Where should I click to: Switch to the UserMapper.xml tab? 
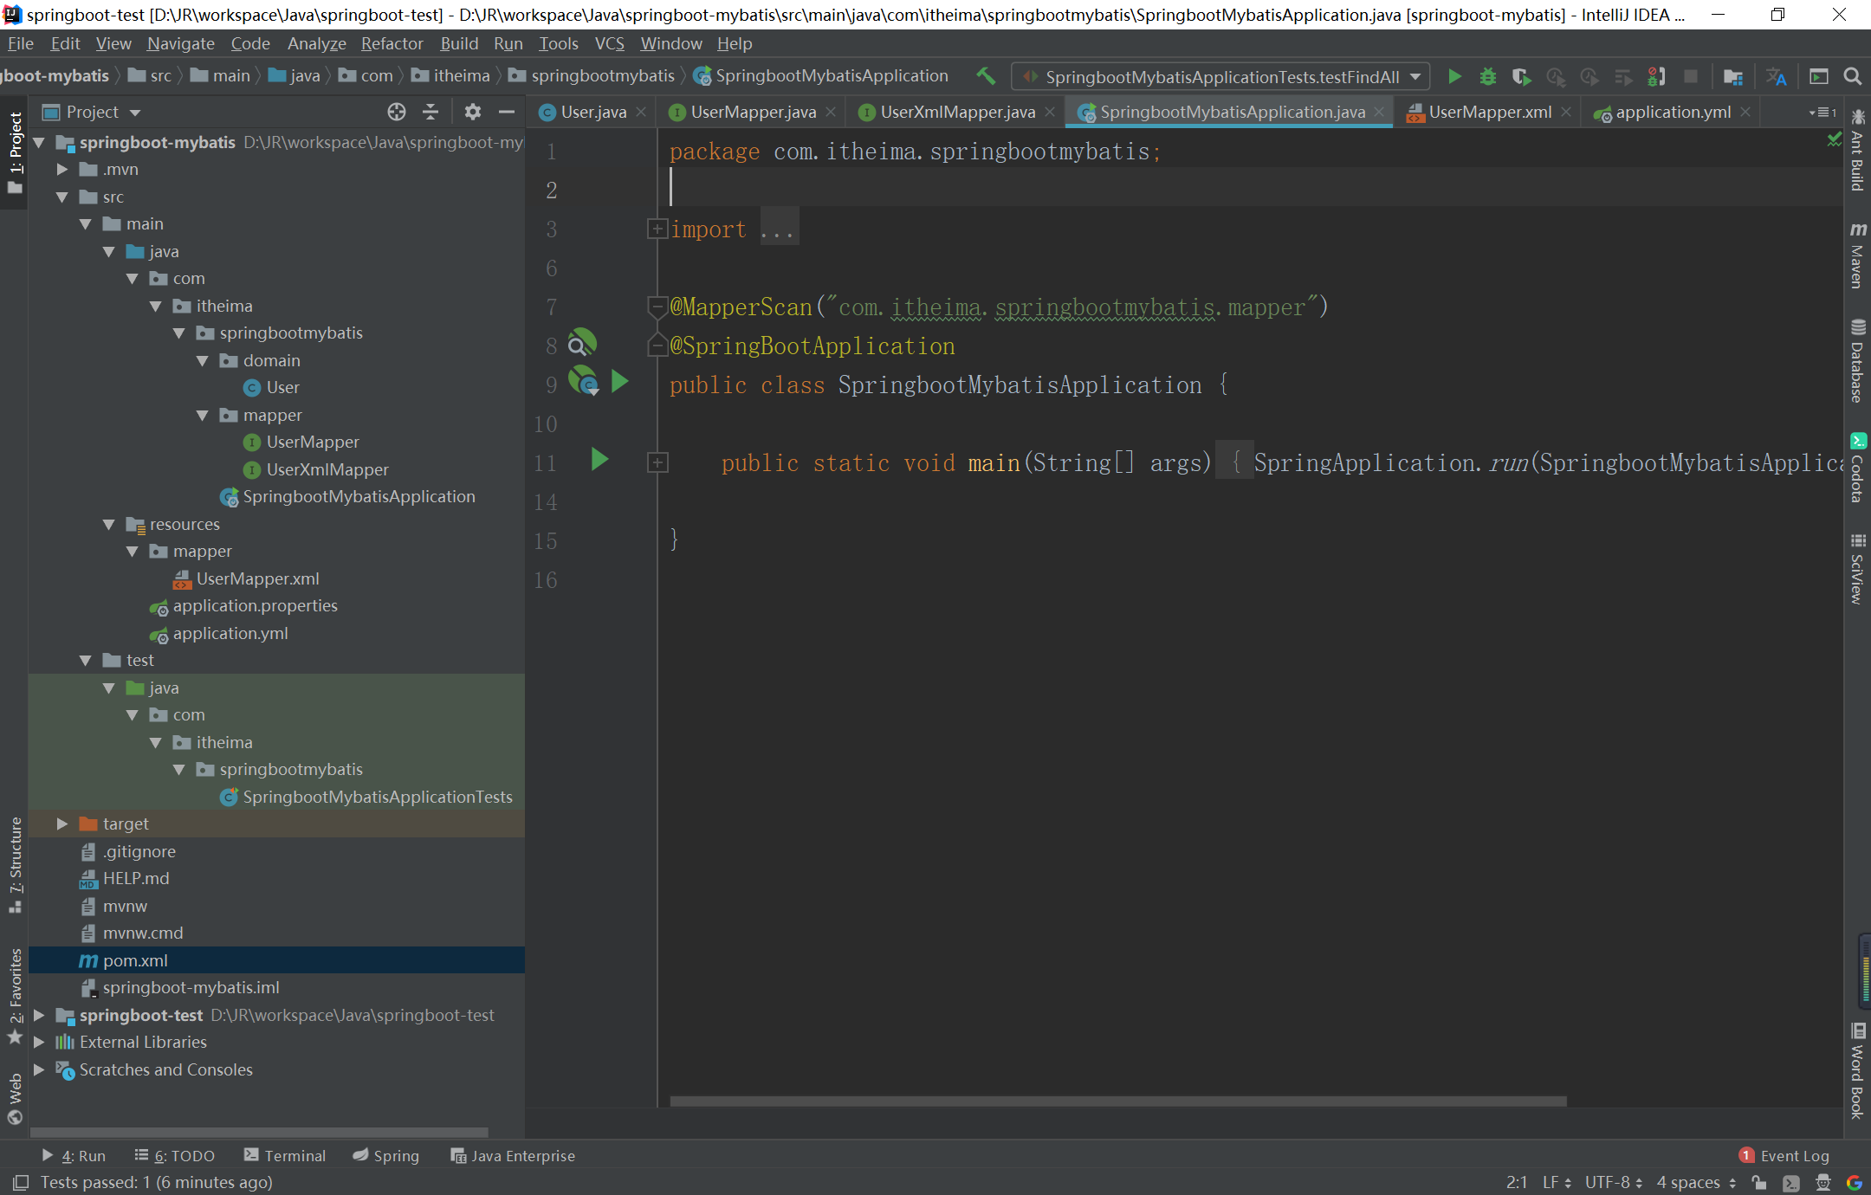(x=1489, y=112)
